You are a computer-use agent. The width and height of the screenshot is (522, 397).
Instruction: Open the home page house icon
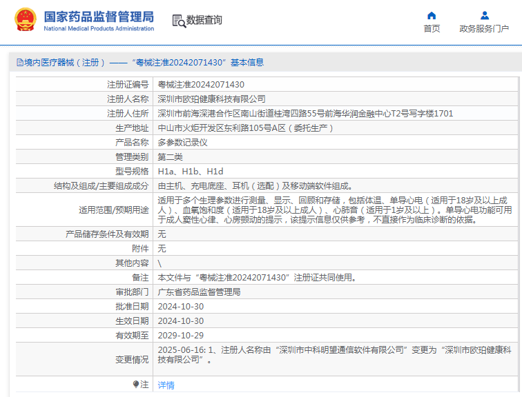432,15
